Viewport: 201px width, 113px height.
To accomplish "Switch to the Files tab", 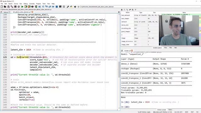I will (x=171, y=48).
